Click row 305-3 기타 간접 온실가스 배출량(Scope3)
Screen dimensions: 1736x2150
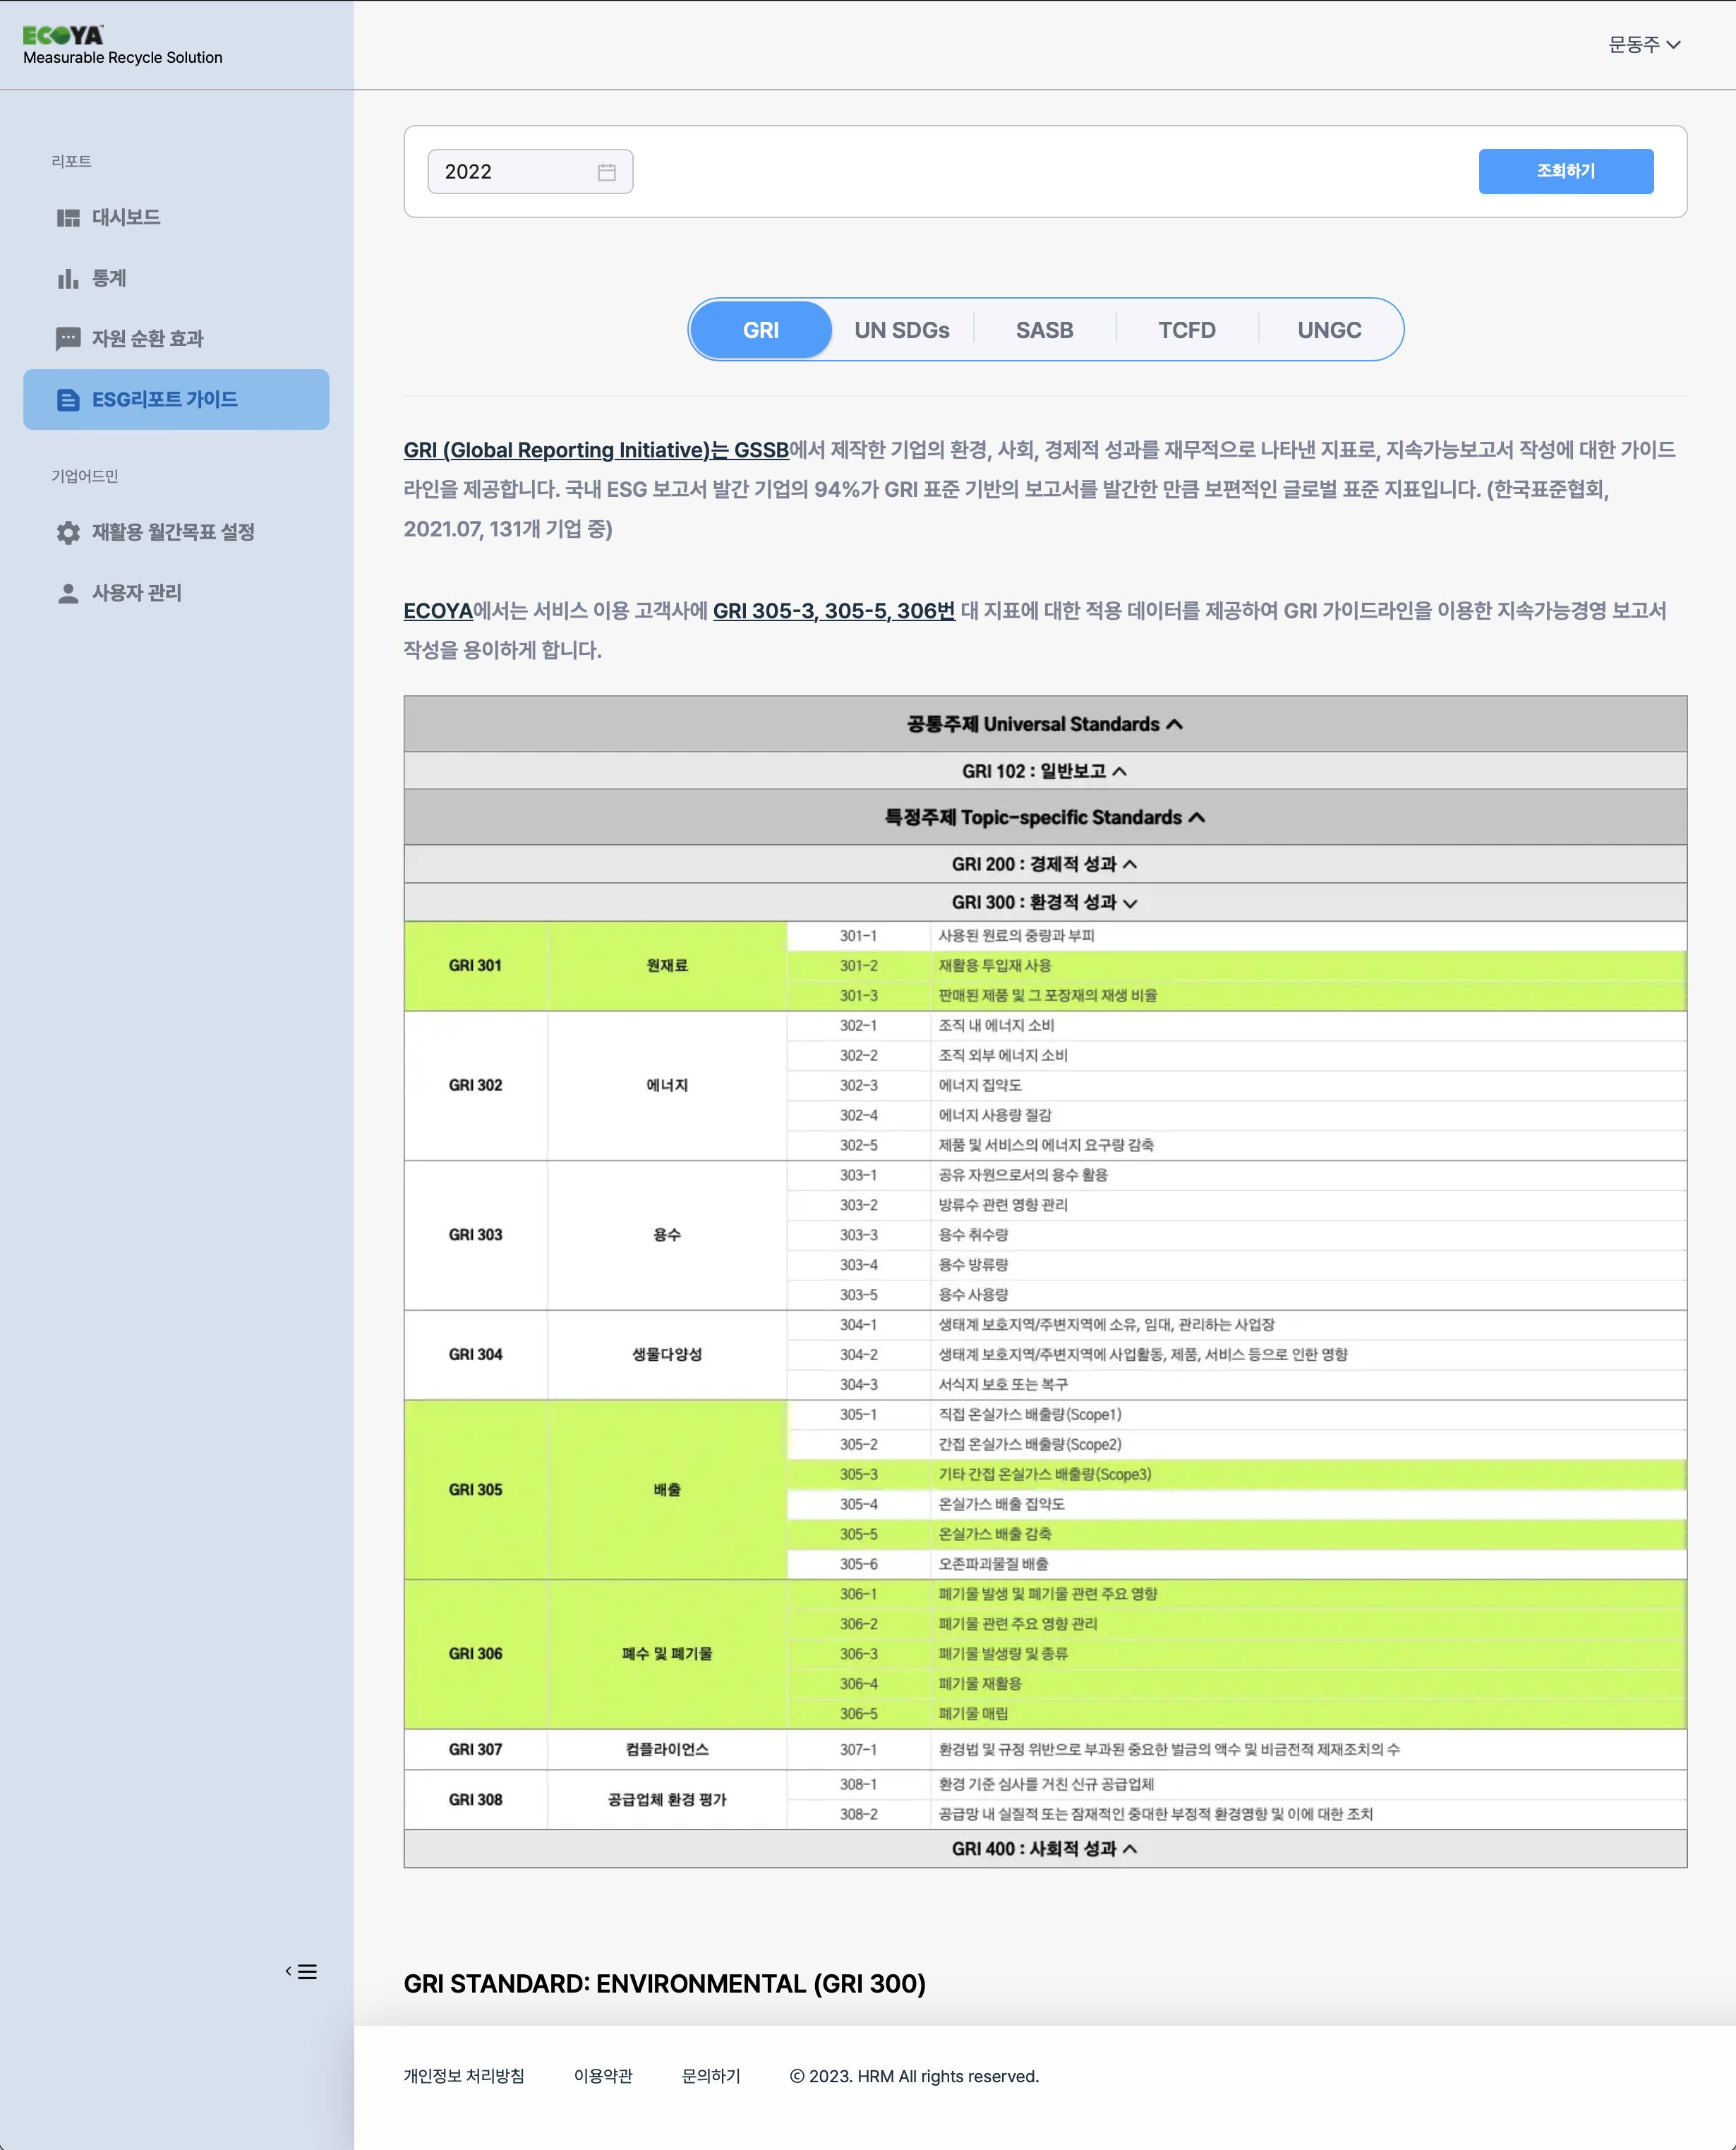pyautogui.click(x=1237, y=1475)
